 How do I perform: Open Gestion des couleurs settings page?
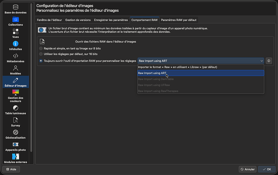[x=16, y=96]
